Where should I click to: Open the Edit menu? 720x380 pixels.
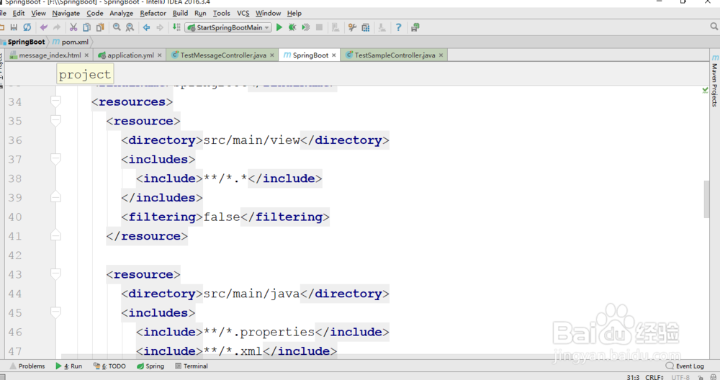[x=19, y=13]
